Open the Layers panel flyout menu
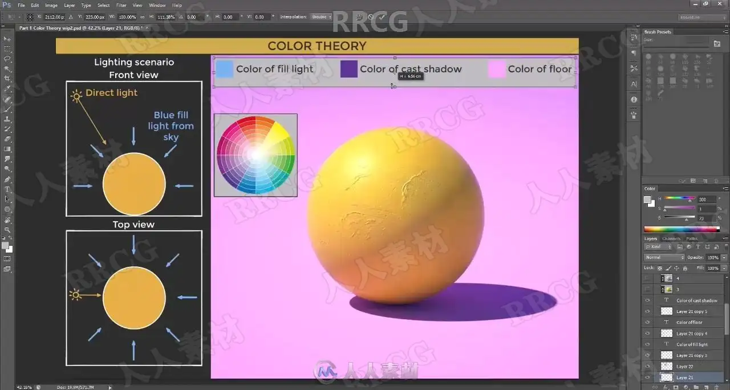The image size is (730, 390). coord(726,238)
